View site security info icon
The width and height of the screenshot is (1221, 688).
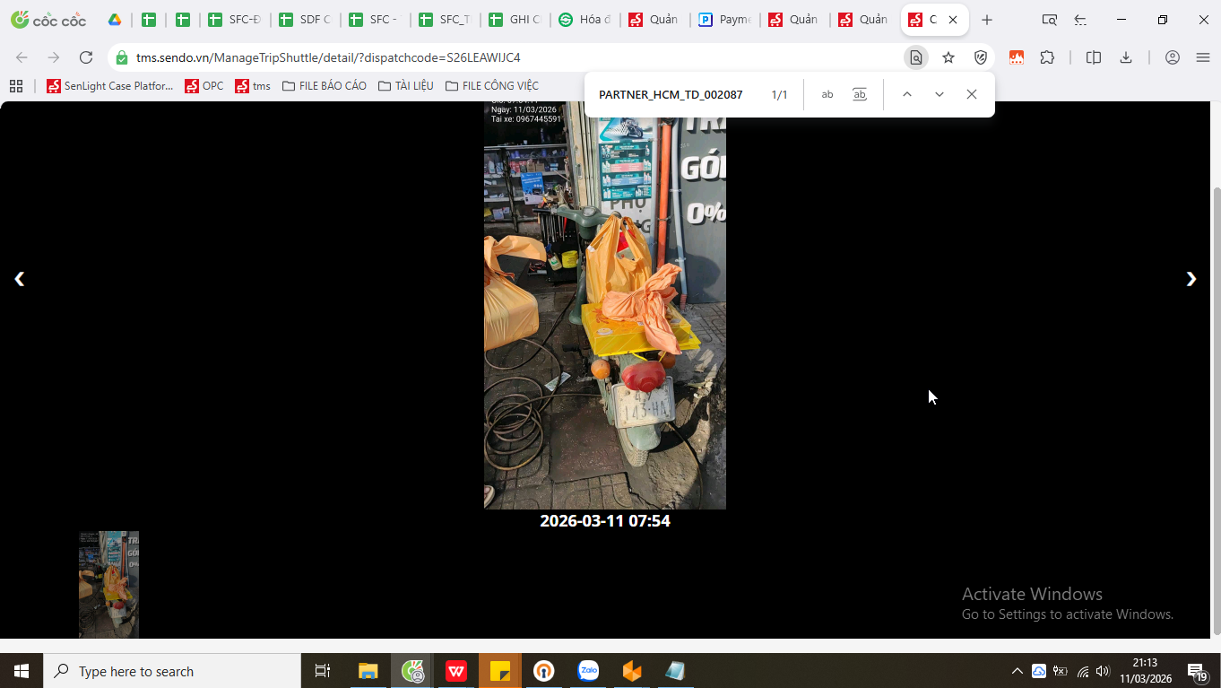pos(122,57)
